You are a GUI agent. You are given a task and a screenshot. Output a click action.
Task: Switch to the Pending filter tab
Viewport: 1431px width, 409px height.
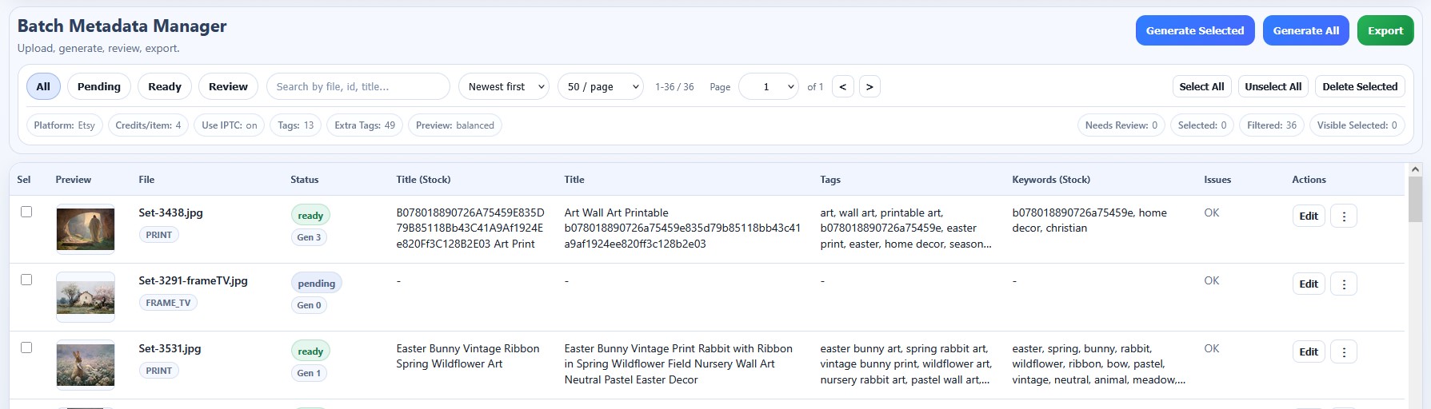pos(99,86)
